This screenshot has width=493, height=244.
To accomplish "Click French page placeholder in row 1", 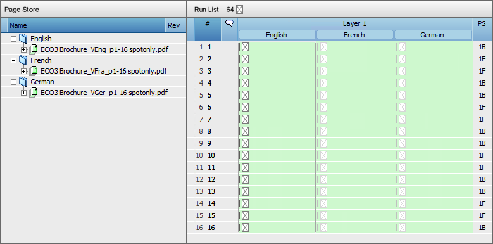I will click(323, 48).
